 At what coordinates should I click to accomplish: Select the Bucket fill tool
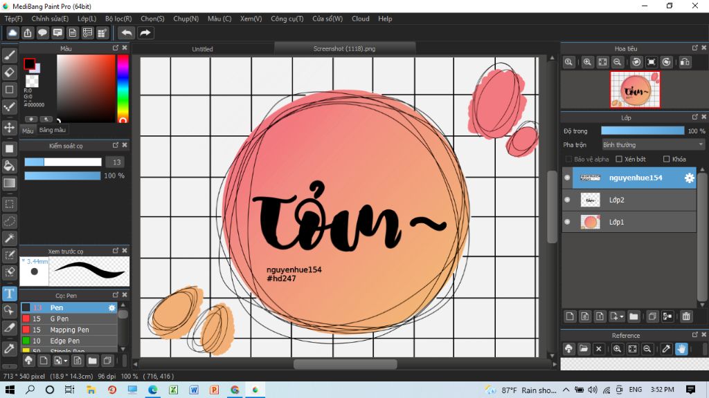(x=10, y=166)
